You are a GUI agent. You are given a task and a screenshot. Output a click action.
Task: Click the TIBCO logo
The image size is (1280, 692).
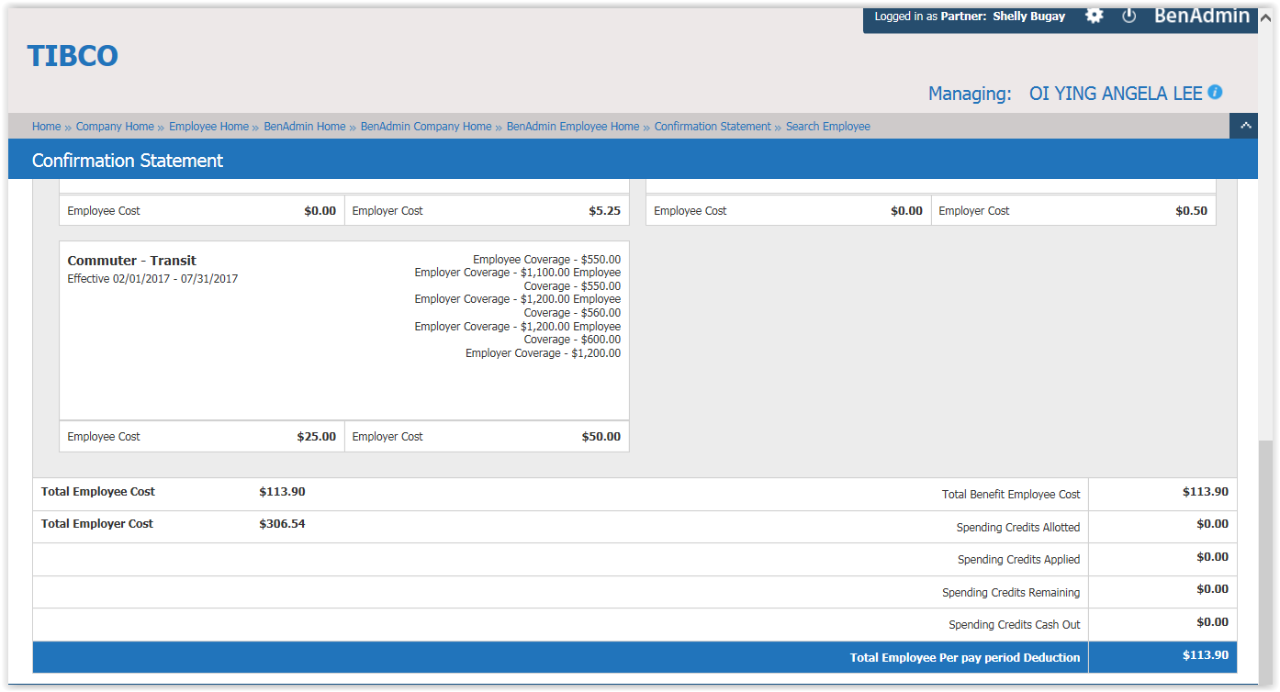(x=72, y=55)
